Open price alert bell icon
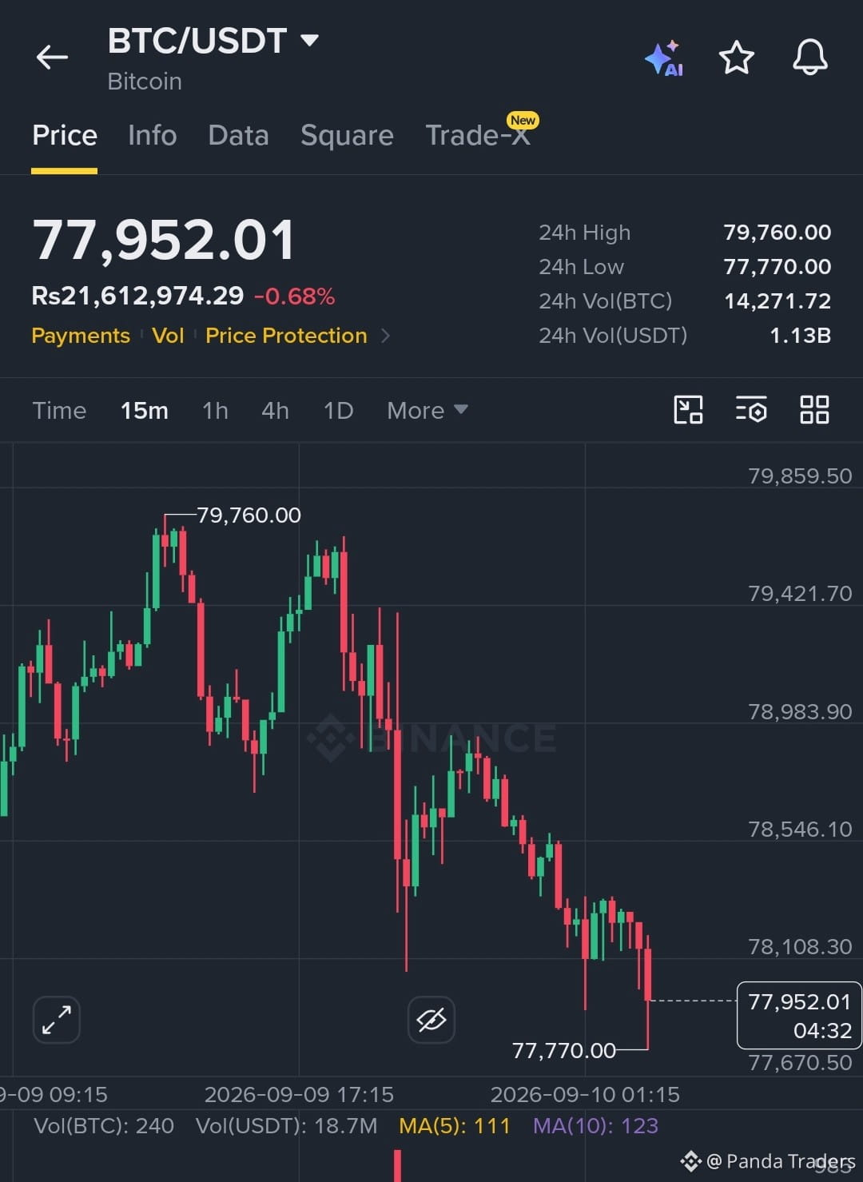Image resolution: width=863 pixels, height=1182 pixels. click(809, 58)
